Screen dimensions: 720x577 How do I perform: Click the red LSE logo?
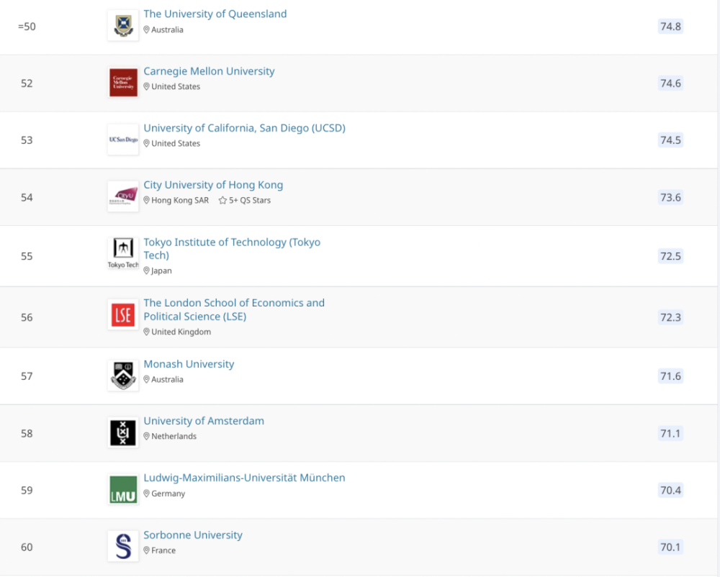[x=123, y=315]
